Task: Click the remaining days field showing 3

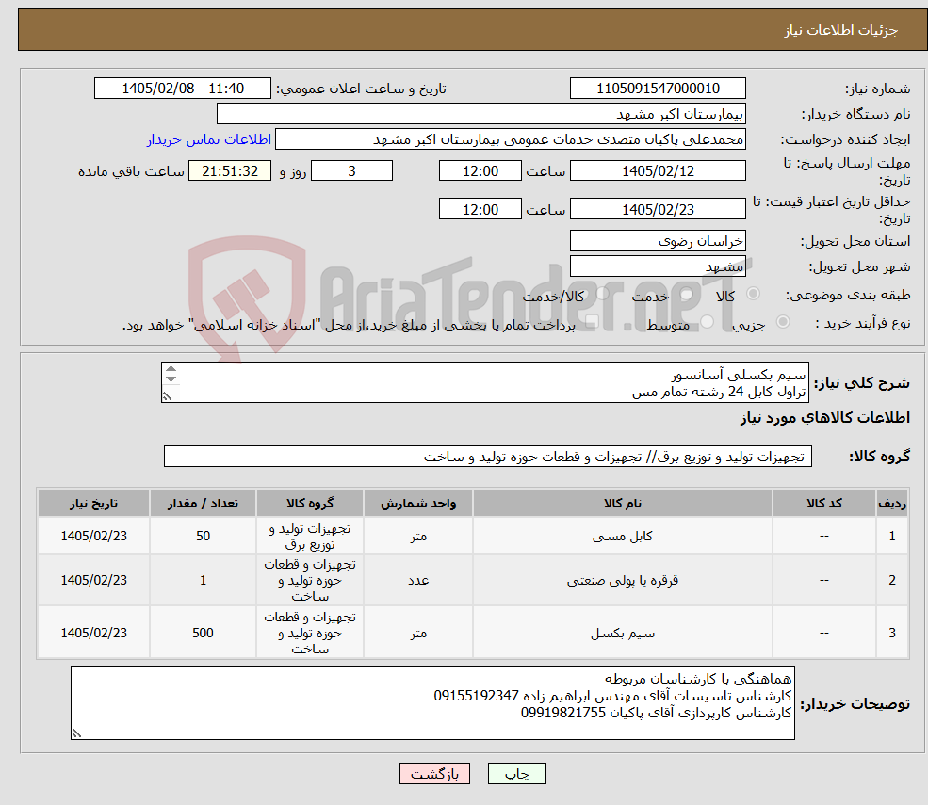Action: 351,171
